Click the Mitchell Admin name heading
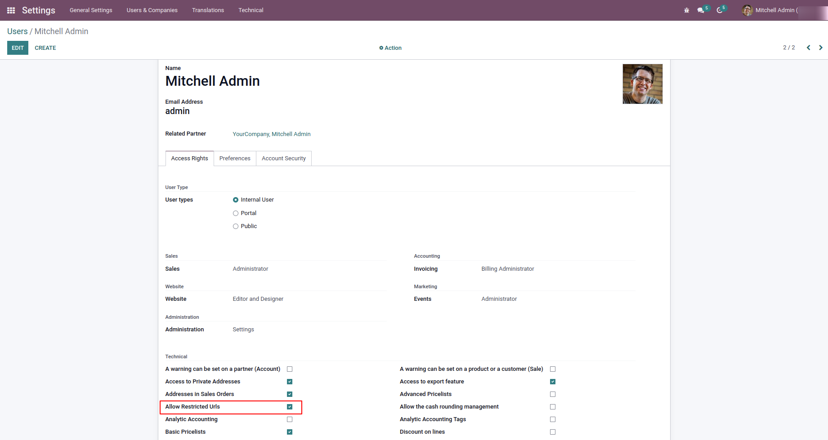The image size is (828, 440). point(212,81)
